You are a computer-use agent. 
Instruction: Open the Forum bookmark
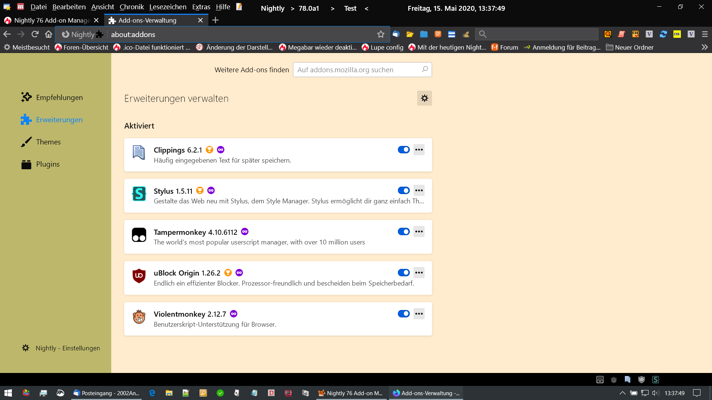505,47
